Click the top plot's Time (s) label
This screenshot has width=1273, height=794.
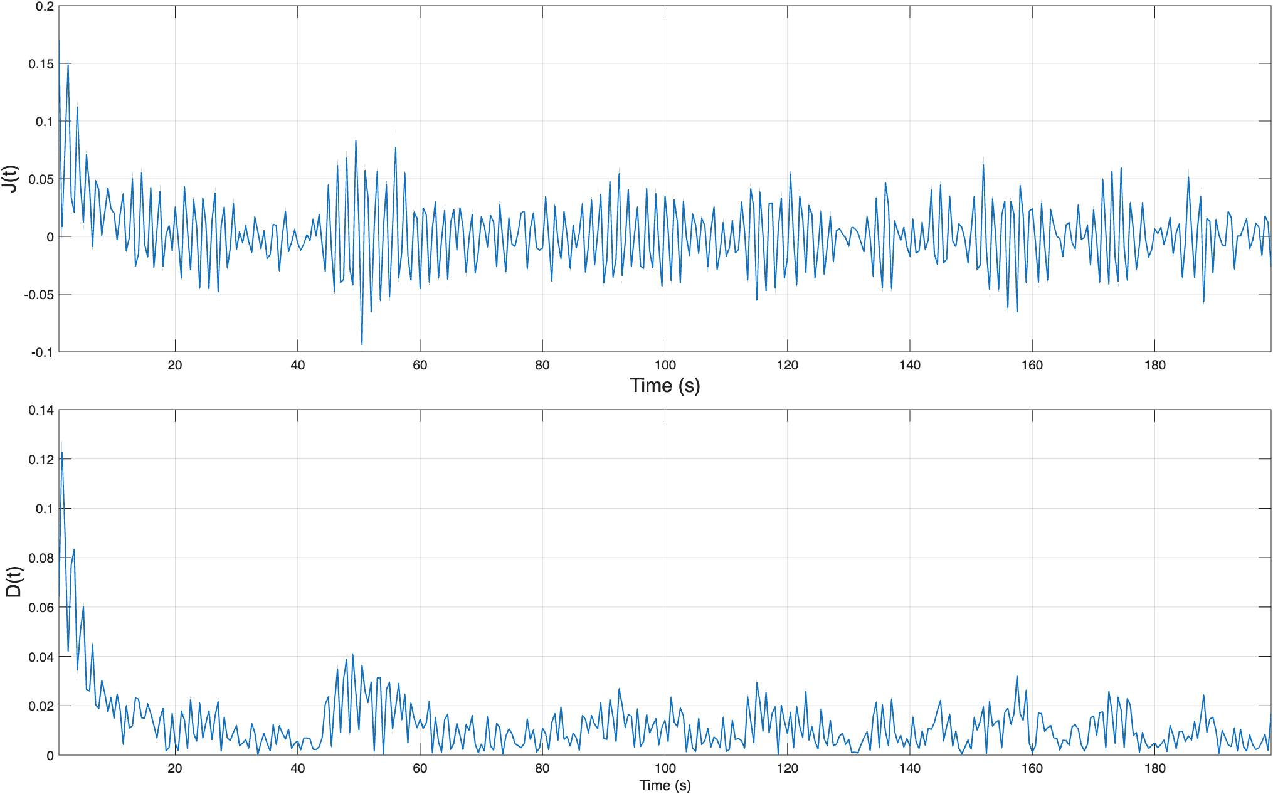(x=665, y=385)
